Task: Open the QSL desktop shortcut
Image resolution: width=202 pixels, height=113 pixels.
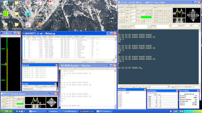Action: tap(39, 25)
